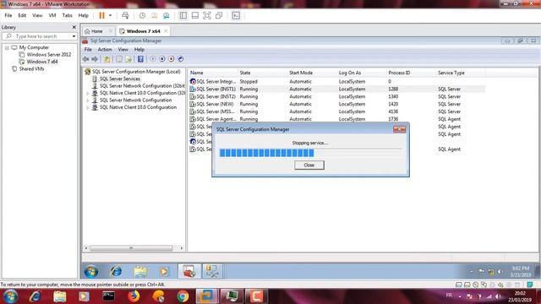Image resolution: width=541 pixels, height=304 pixels.
Task: Toggle the VMware library sidebar view icon
Action: click(x=183, y=15)
